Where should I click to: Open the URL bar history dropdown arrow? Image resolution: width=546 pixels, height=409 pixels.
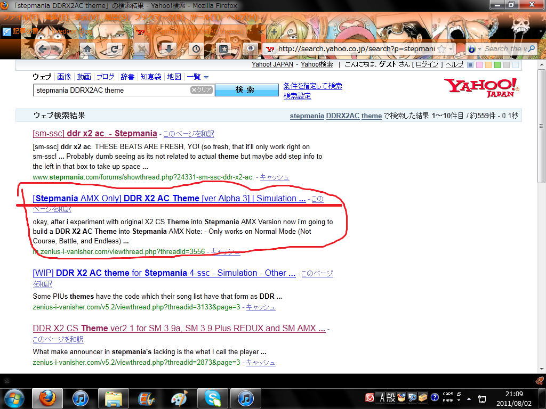[451, 50]
